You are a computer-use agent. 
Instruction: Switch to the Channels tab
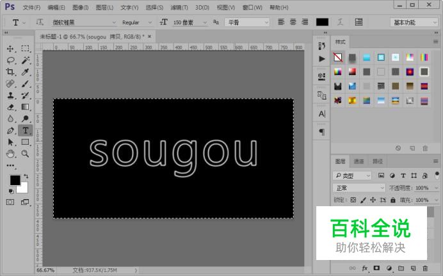358,161
